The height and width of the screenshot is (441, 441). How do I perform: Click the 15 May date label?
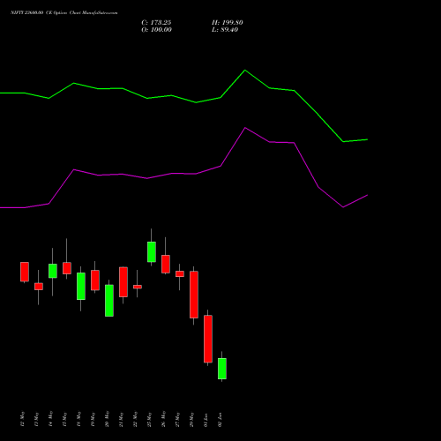pos(65,419)
